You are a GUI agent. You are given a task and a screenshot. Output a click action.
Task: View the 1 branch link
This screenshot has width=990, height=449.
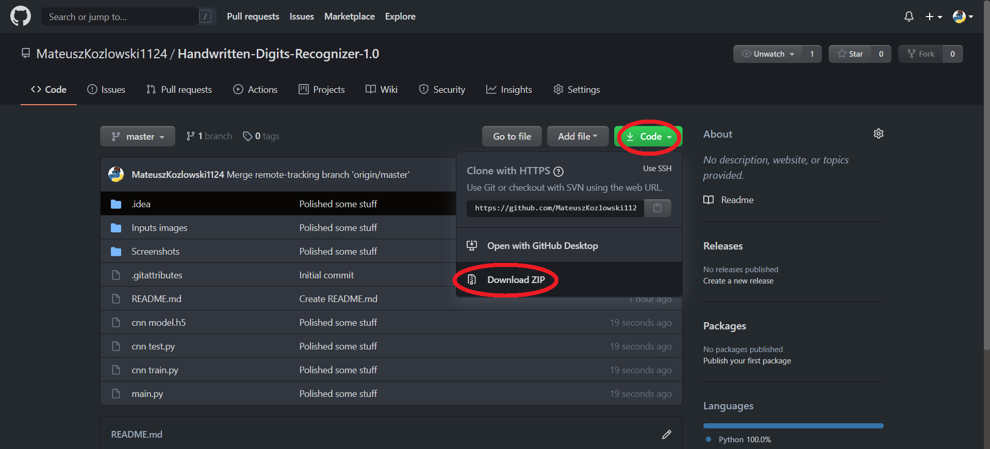coord(209,136)
